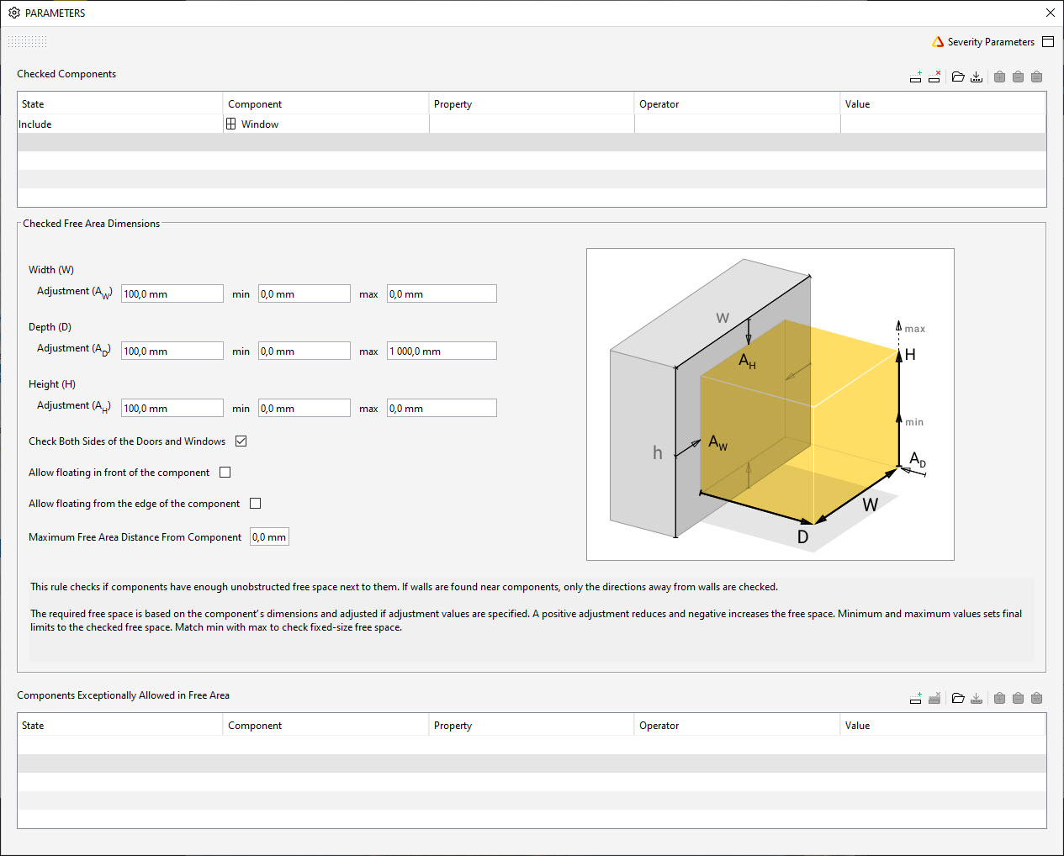Viewport: 1064px width, 856px height.
Task: Click Operator cell in Window row
Action: point(738,124)
